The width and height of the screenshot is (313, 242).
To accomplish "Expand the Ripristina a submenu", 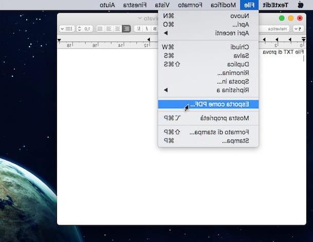I will pyautogui.click(x=208, y=90).
